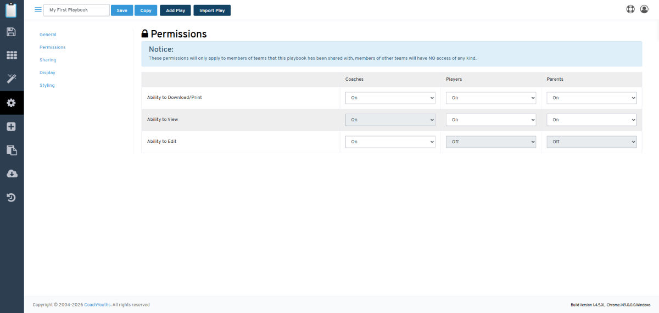
Task: Click the Ability to Edit label
Action: pos(161,141)
